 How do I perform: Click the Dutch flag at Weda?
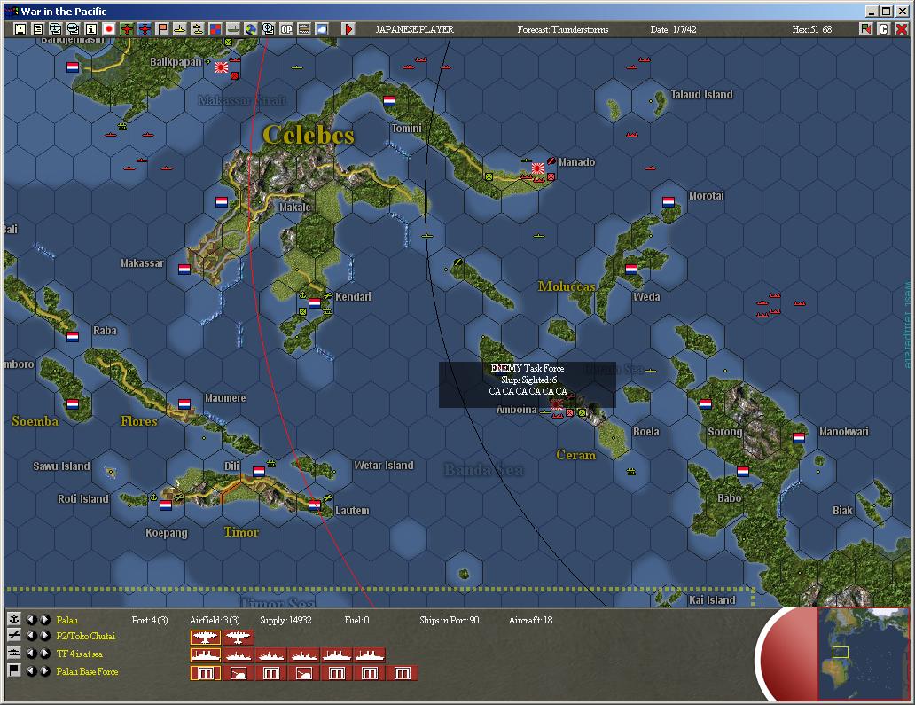(x=630, y=269)
